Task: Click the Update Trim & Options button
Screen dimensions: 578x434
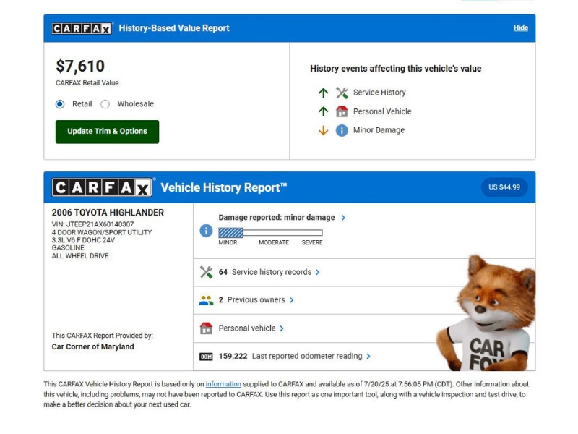Action: click(107, 132)
